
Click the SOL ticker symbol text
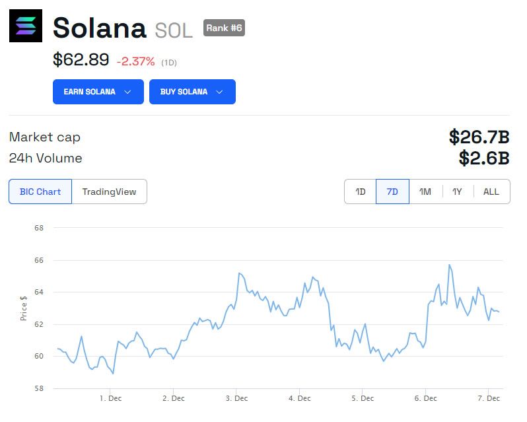(174, 30)
